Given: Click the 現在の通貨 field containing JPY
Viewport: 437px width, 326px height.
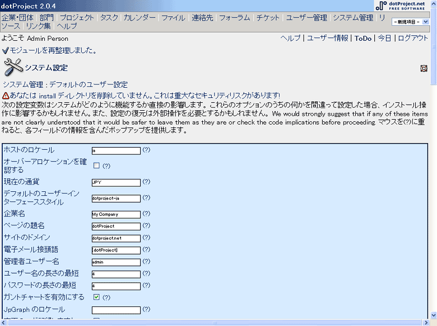Looking at the screenshot, I should (116, 183).
